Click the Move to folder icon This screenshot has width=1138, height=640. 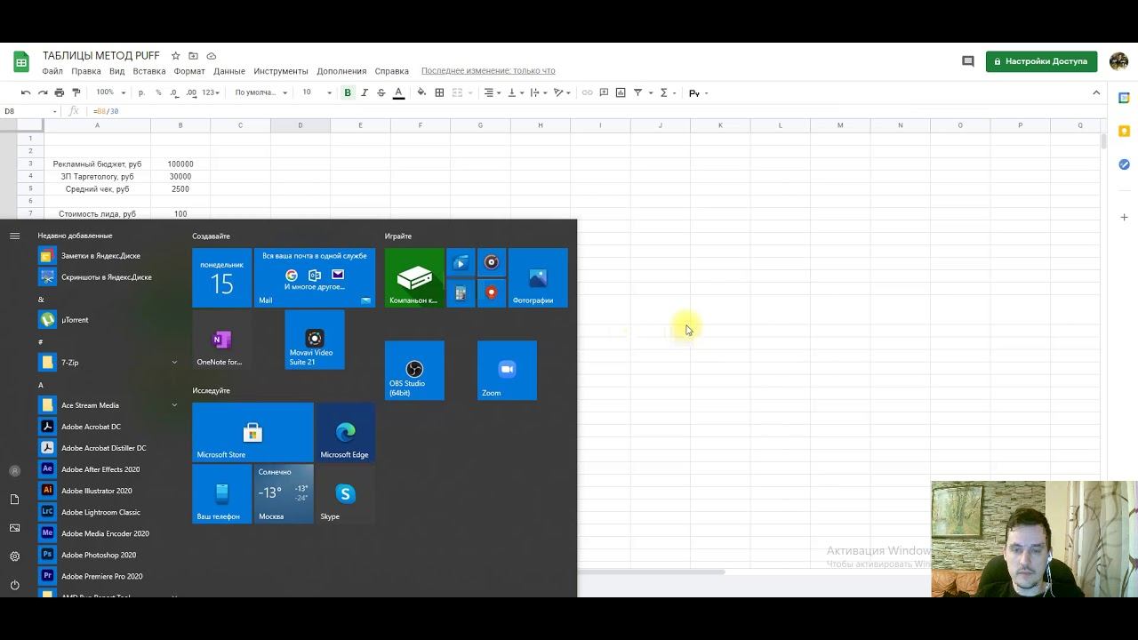point(193,56)
